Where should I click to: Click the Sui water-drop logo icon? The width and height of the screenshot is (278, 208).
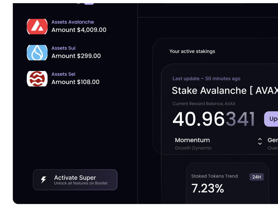tap(37, 52)
